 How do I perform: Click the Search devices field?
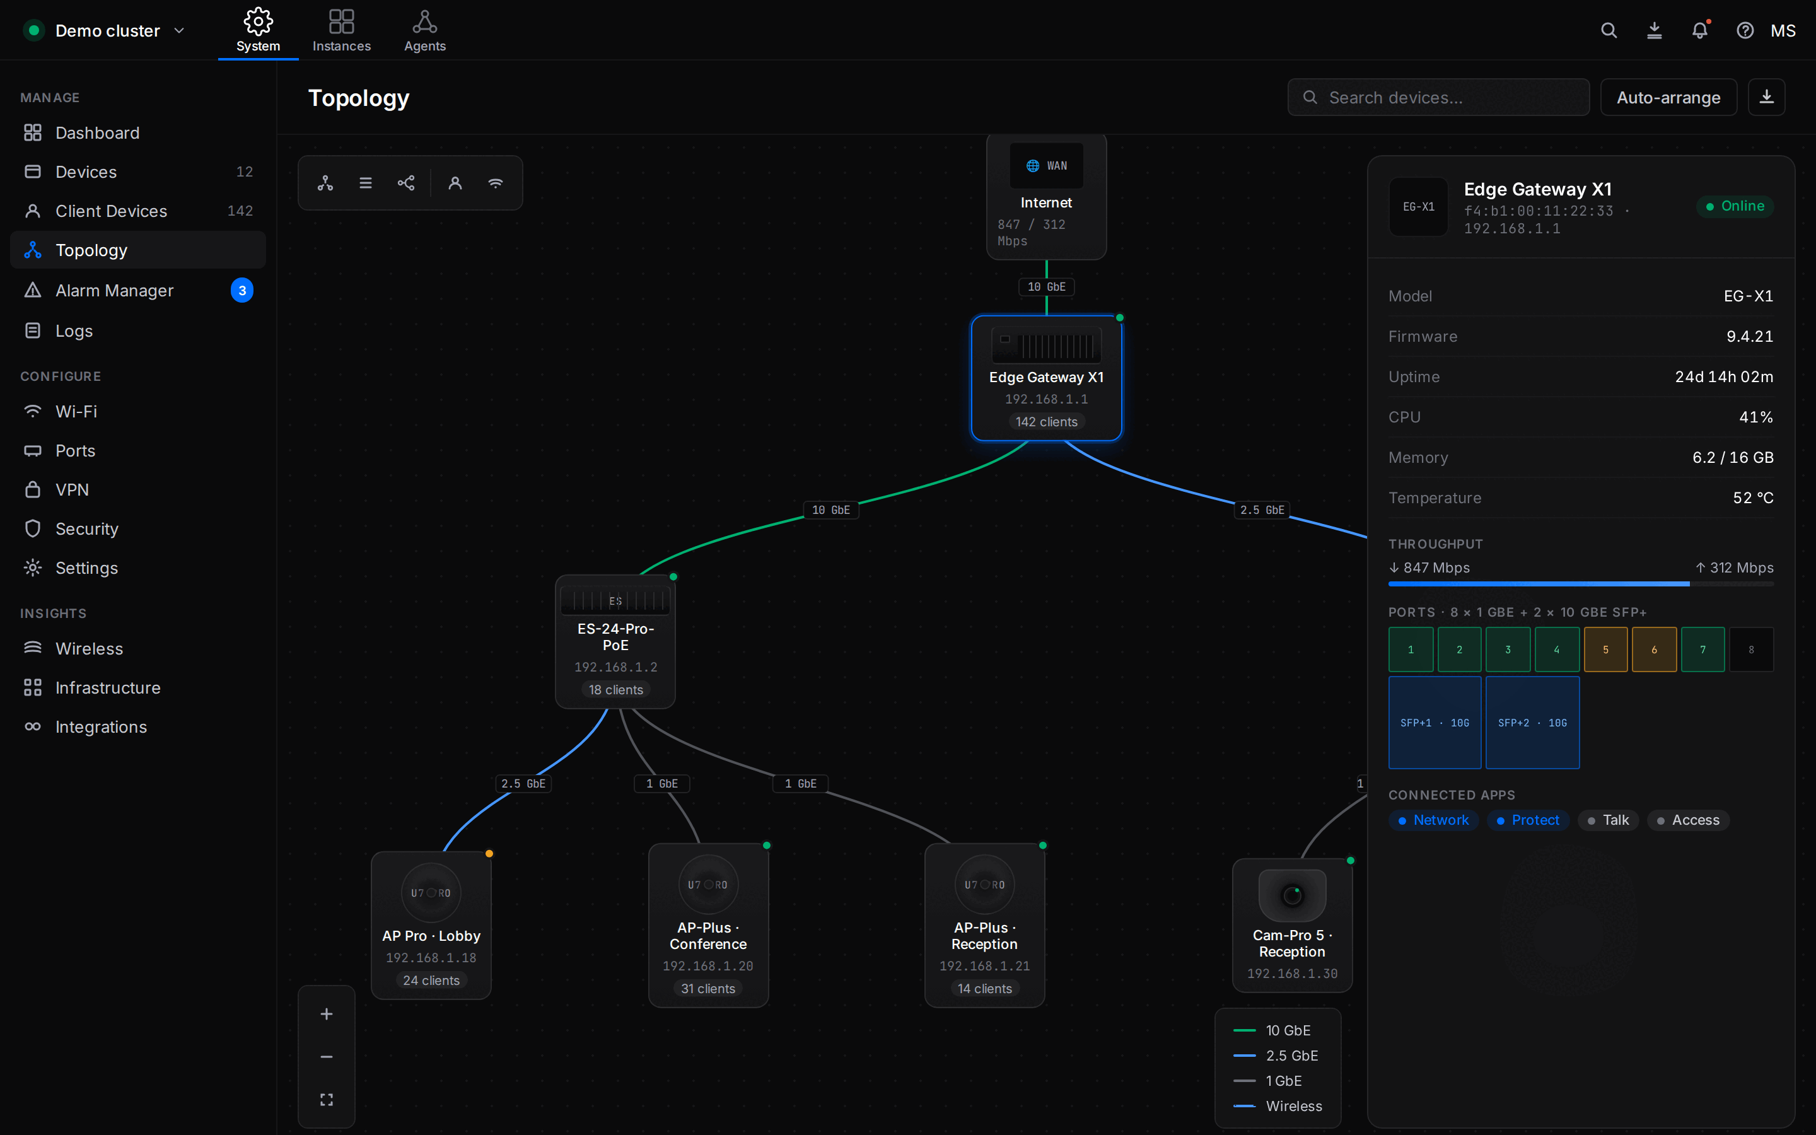coord(1438,98)
